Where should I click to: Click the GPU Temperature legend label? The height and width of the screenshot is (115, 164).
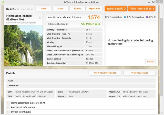(x=136, y=17)
